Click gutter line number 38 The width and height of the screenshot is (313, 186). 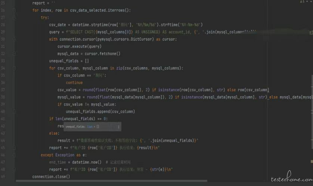(3, 97)
